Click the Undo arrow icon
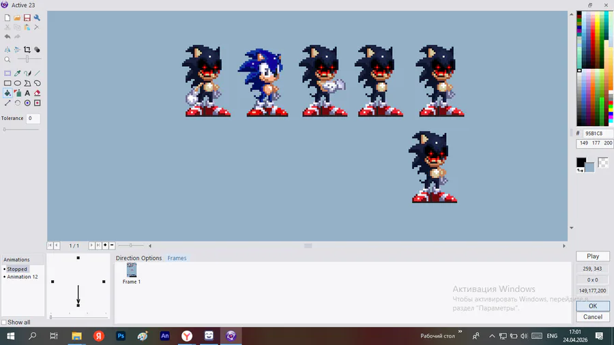This screenshot has height=345, width=614. tap(8, 37)
